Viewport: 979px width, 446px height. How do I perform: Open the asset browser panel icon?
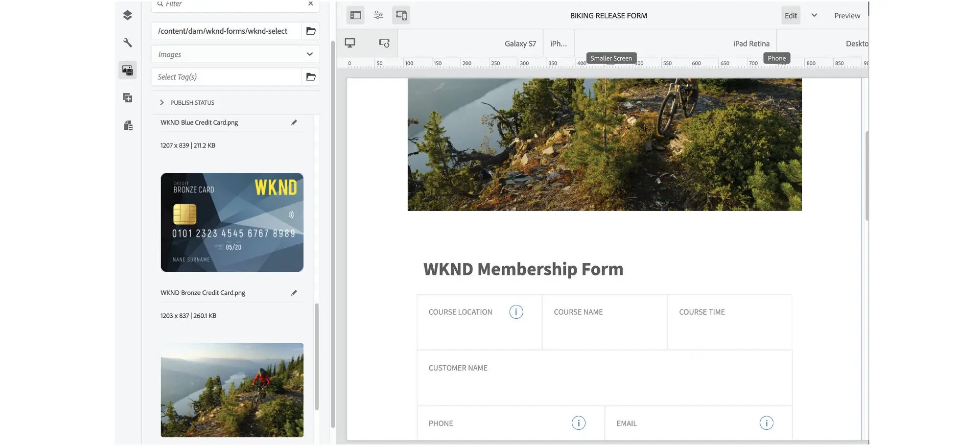click(127, 70)
